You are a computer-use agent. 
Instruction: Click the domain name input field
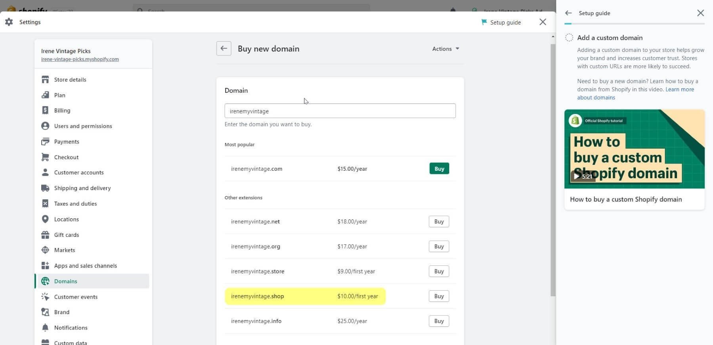pyautogui.click(x=340, y=111)
